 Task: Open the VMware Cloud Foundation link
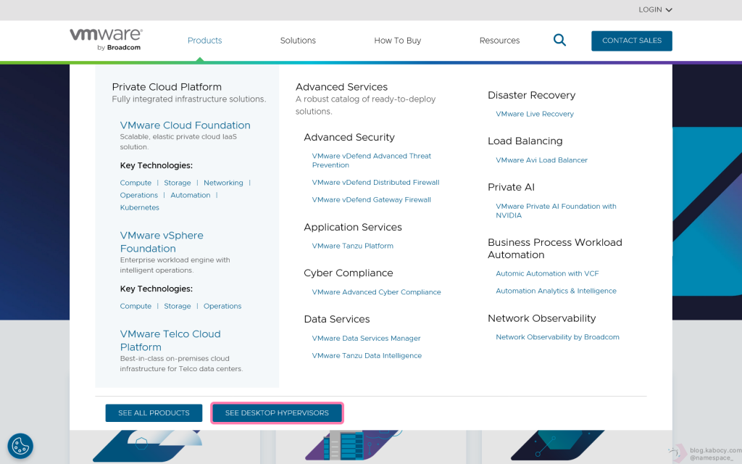click(x=185, y=125)
